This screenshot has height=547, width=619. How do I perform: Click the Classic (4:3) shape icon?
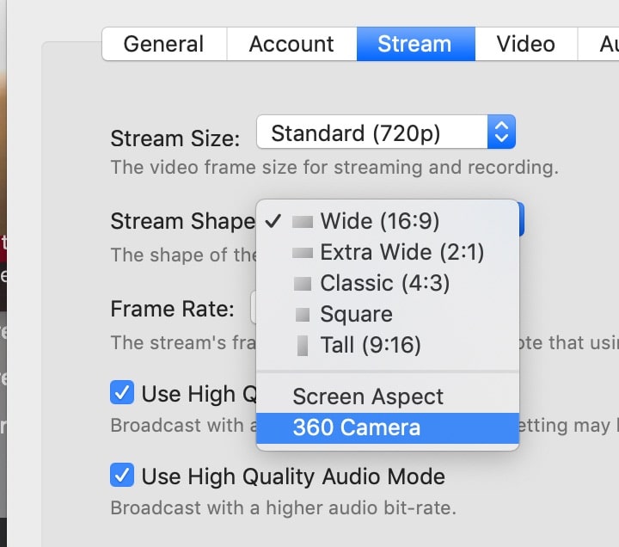tap(303, 284)
